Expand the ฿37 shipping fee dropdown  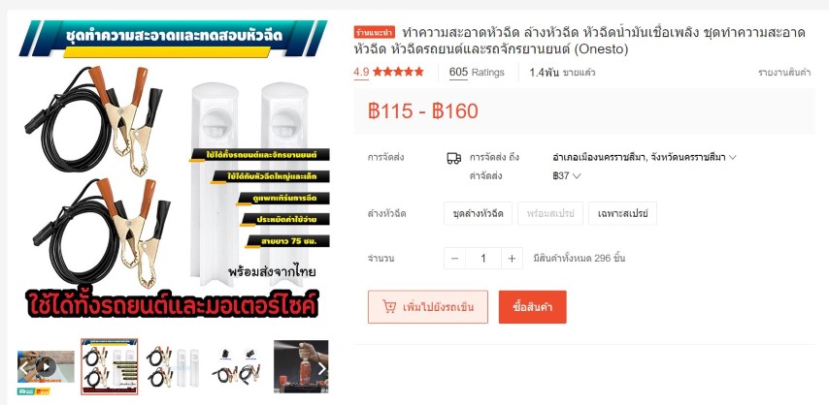[x=566, y=175]
